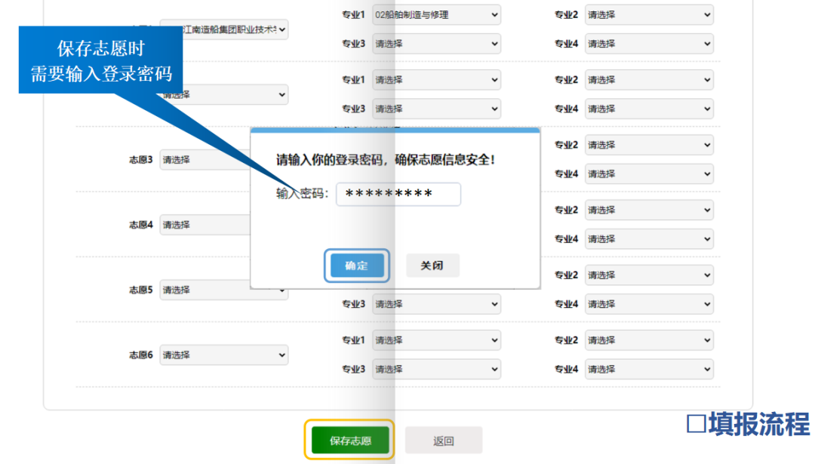Focus the 输入密码 password field
This screenshot has width=815, height=464.
pyautogui.click(x=398, y=194)
